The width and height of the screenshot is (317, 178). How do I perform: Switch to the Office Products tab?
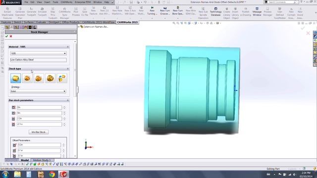click(70, 22)
